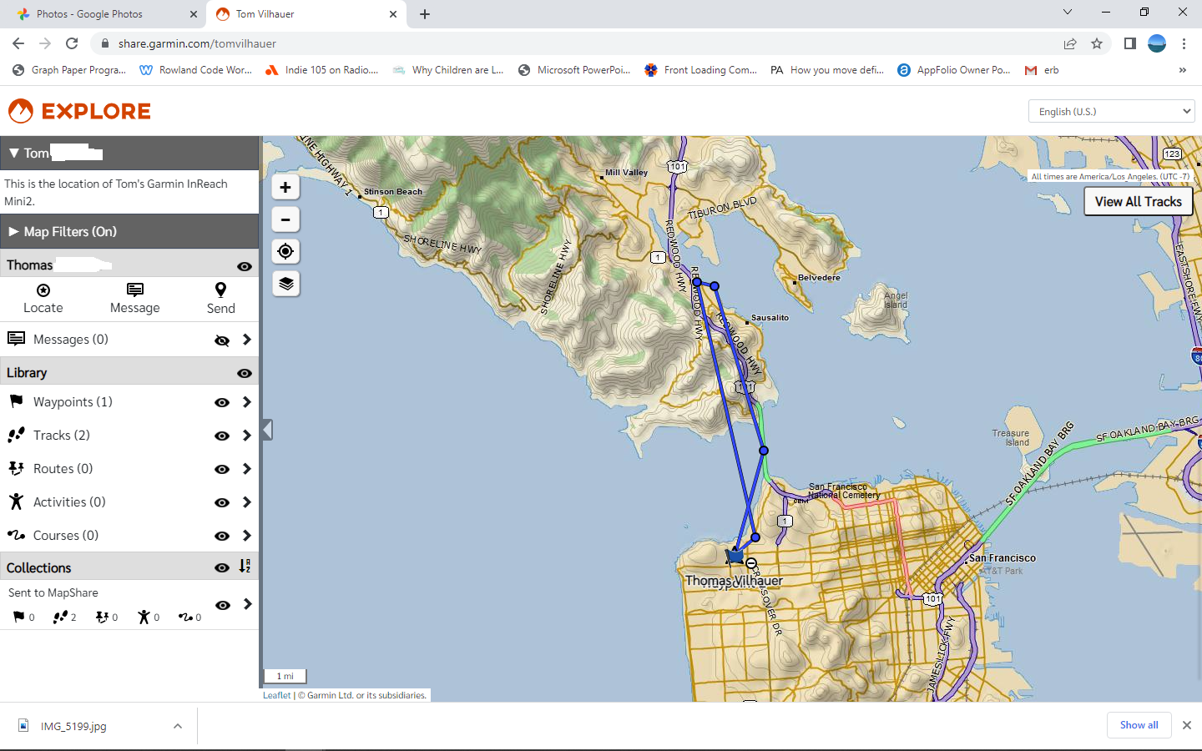Viewport: 1202px width, 751px height.
Task: Sort the Collections list
Action: (245, 566)
